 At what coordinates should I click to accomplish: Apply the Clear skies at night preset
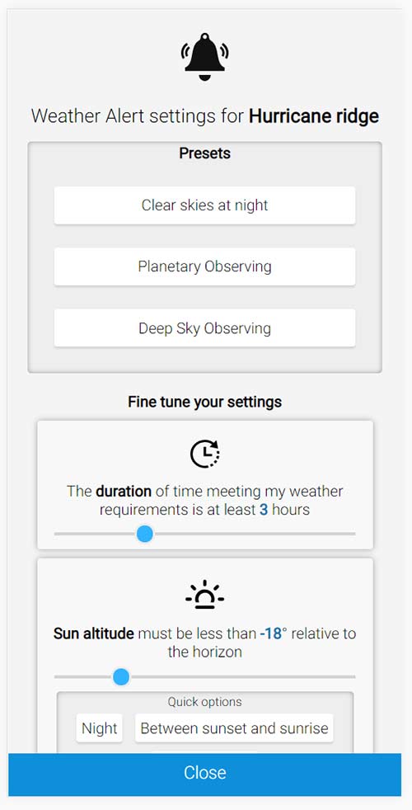pyautogui.click(x=205, y=205)
